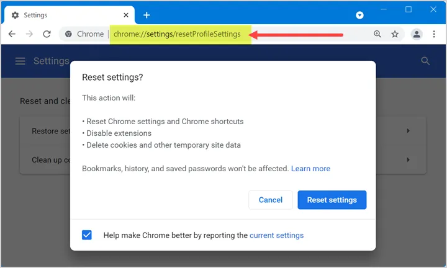This screenshot has width=447, height=268.
Task: Open Chrome's three-dot menu
Action: coord(434,34)
